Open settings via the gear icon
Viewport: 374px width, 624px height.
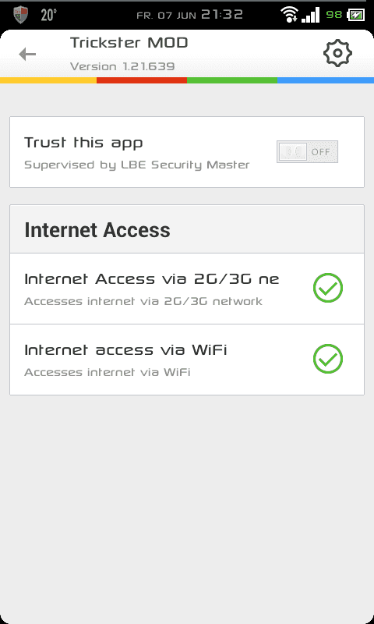[337, 53]
